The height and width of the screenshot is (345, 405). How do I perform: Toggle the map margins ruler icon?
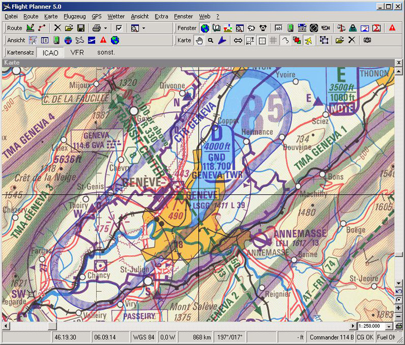[x=250, y=40]
